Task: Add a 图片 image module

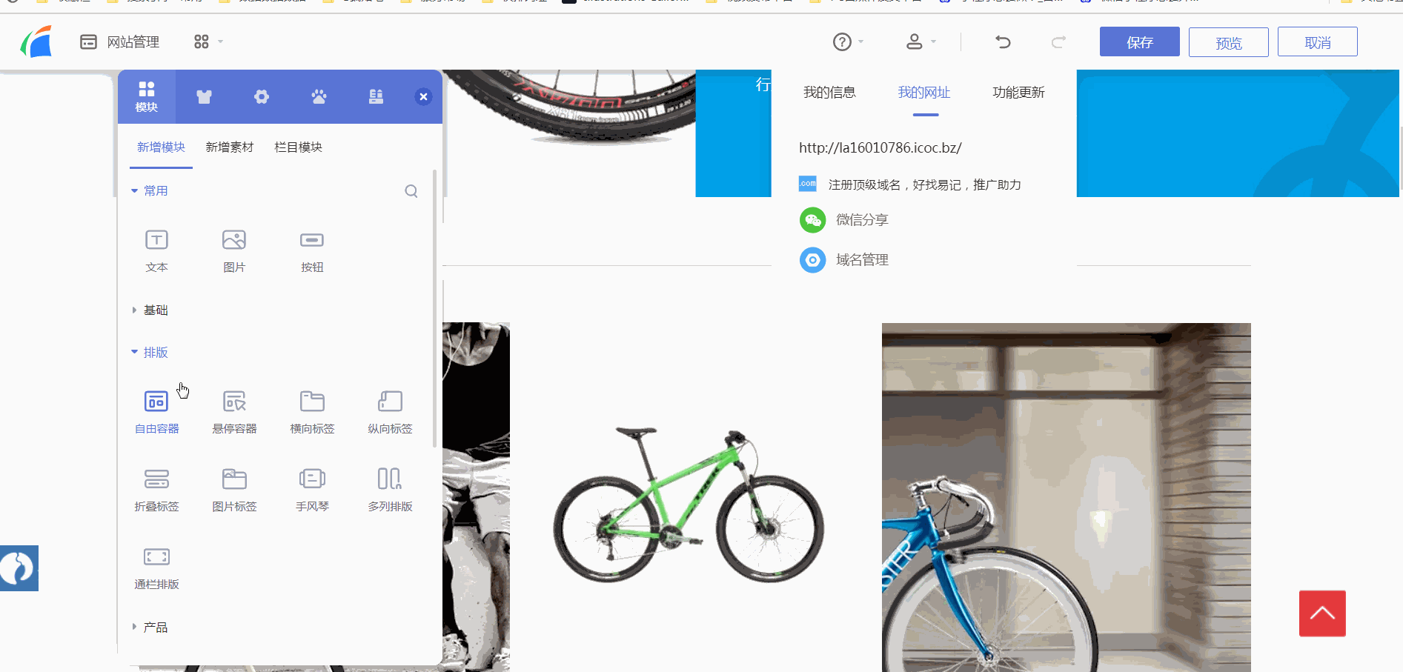Action: 234,250
